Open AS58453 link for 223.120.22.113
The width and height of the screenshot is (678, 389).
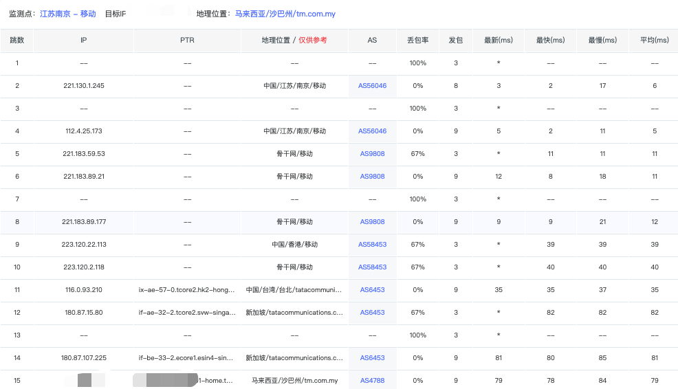tap(372, 244)
